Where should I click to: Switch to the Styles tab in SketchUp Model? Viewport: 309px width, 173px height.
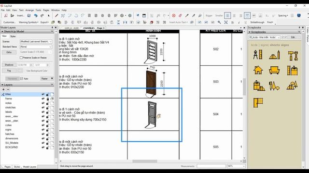(13, 37)
